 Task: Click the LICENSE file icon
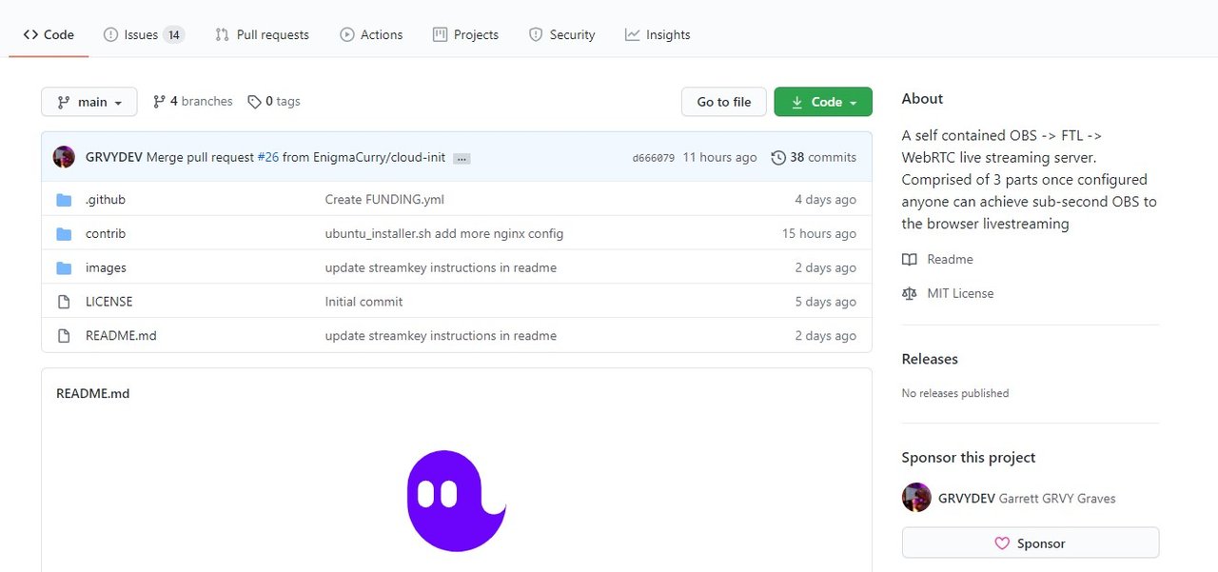[x=64, y=302]
